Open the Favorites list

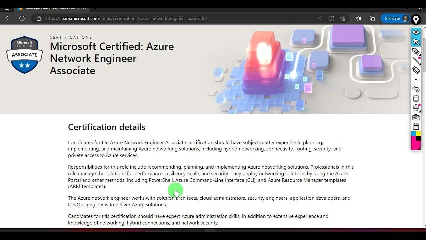click(x=358, y=18)
